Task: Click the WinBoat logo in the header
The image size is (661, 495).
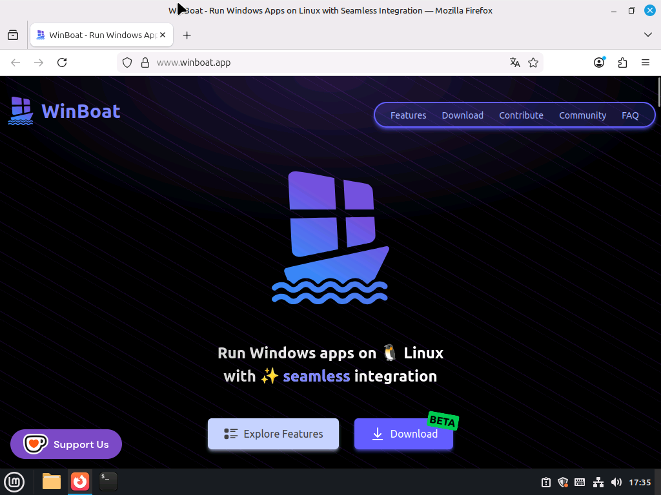Action: tap(65, 111)
